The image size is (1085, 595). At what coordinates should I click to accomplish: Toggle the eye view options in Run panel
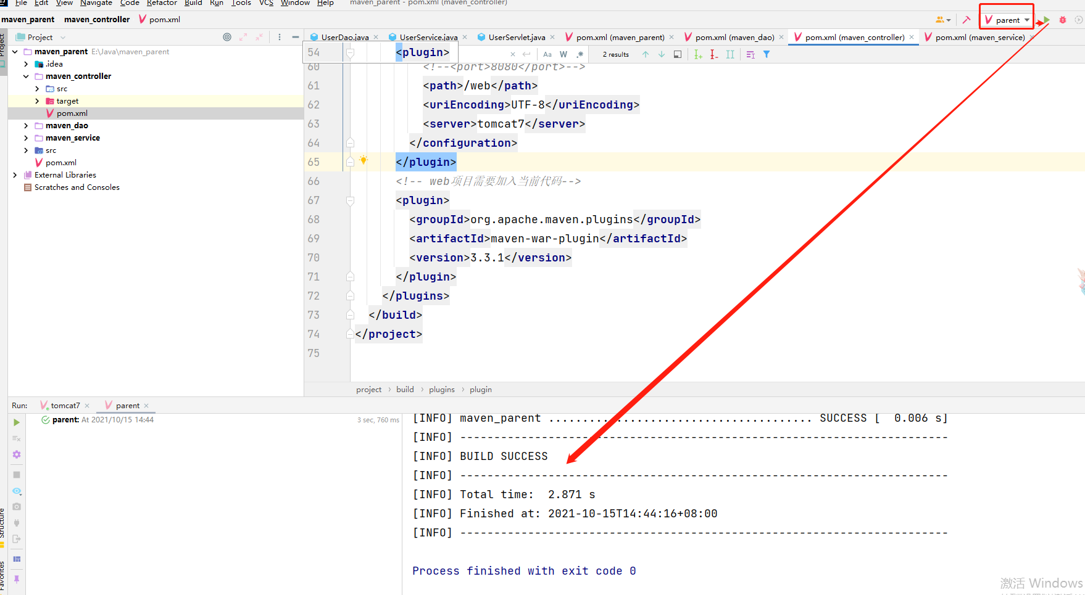pyautogui.click(x=17, y=491)
